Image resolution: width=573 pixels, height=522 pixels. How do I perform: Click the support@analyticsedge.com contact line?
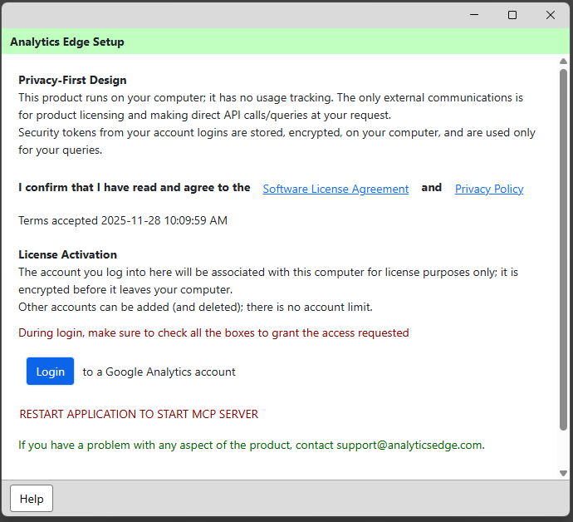pos(251,445)
